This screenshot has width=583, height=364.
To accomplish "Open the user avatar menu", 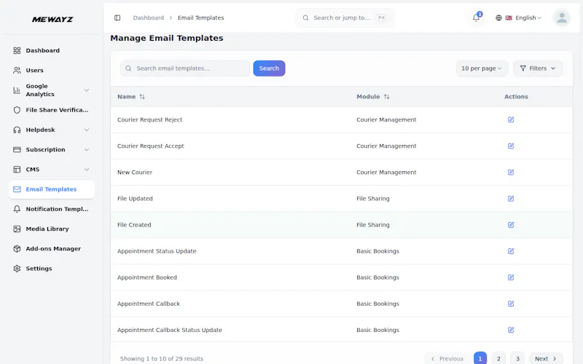I will 561,17.
